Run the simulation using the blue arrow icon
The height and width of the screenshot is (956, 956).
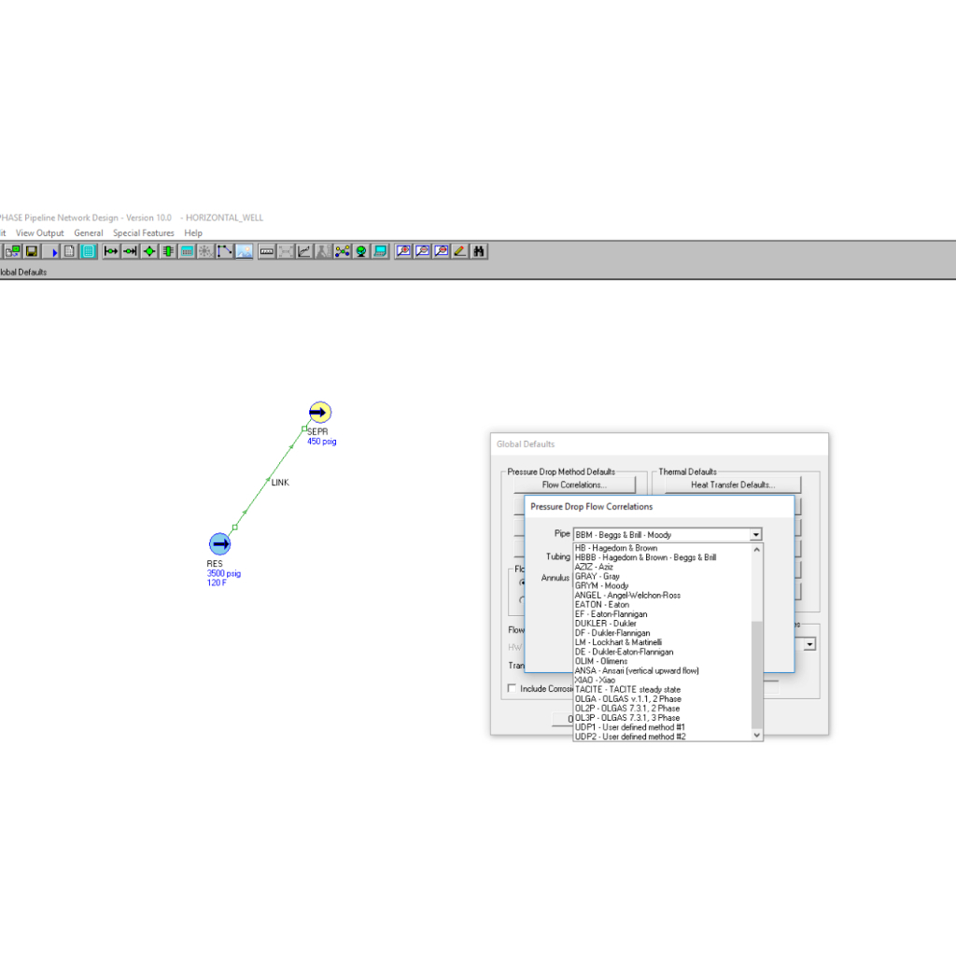[x=53, y=251]
